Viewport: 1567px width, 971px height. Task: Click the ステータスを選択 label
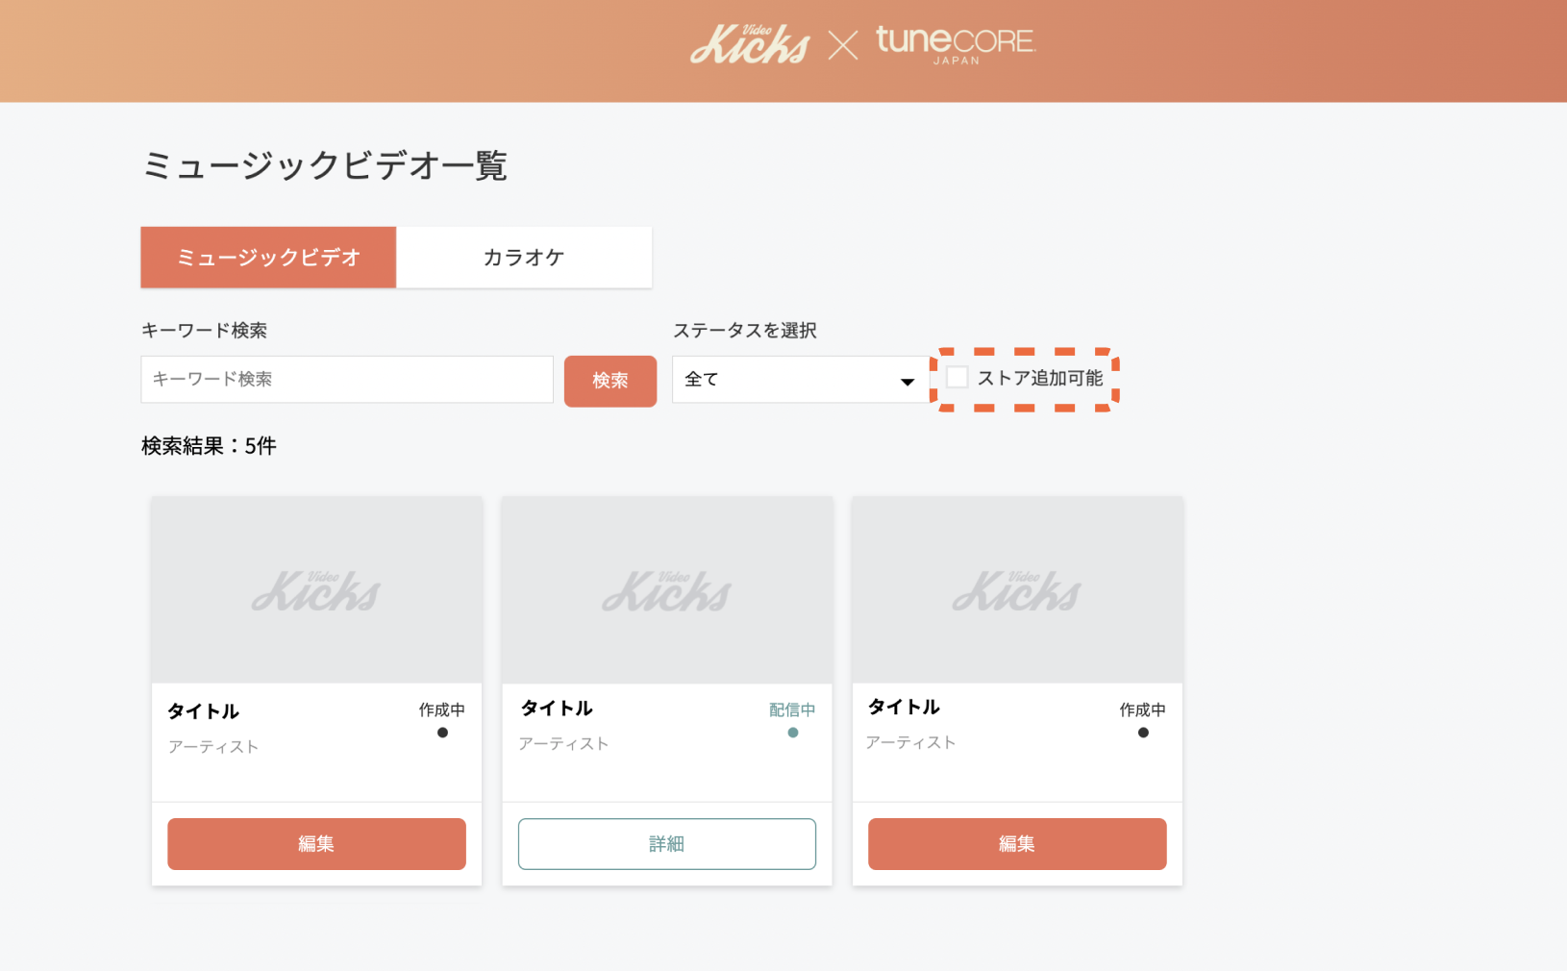[x=745, y=331]
